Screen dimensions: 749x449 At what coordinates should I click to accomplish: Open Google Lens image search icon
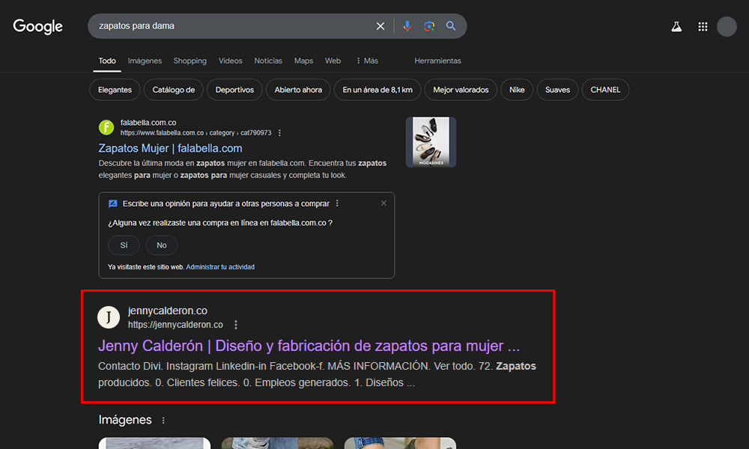point(429,26)
